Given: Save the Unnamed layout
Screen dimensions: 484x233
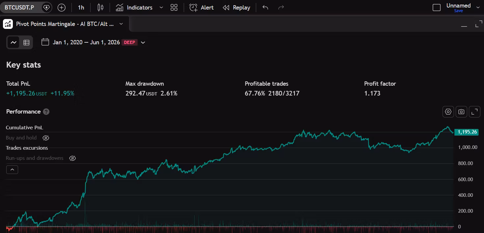Looking at the screenshot, I should pyautogui.click(x=458, y=11).
